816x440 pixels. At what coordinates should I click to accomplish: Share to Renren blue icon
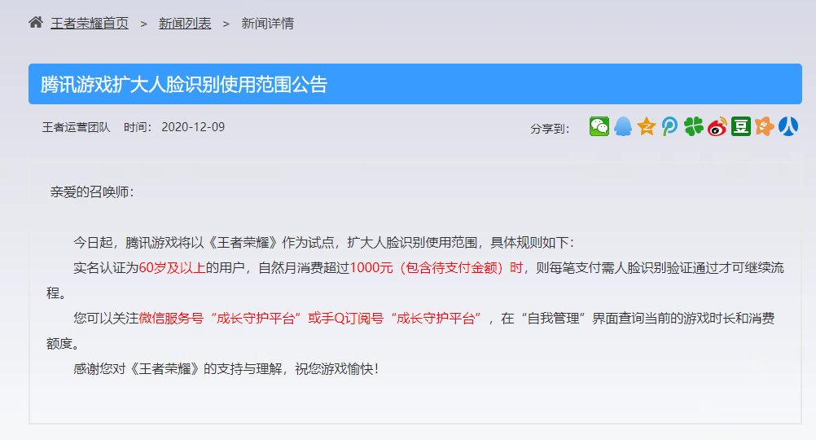pos(787,126)
